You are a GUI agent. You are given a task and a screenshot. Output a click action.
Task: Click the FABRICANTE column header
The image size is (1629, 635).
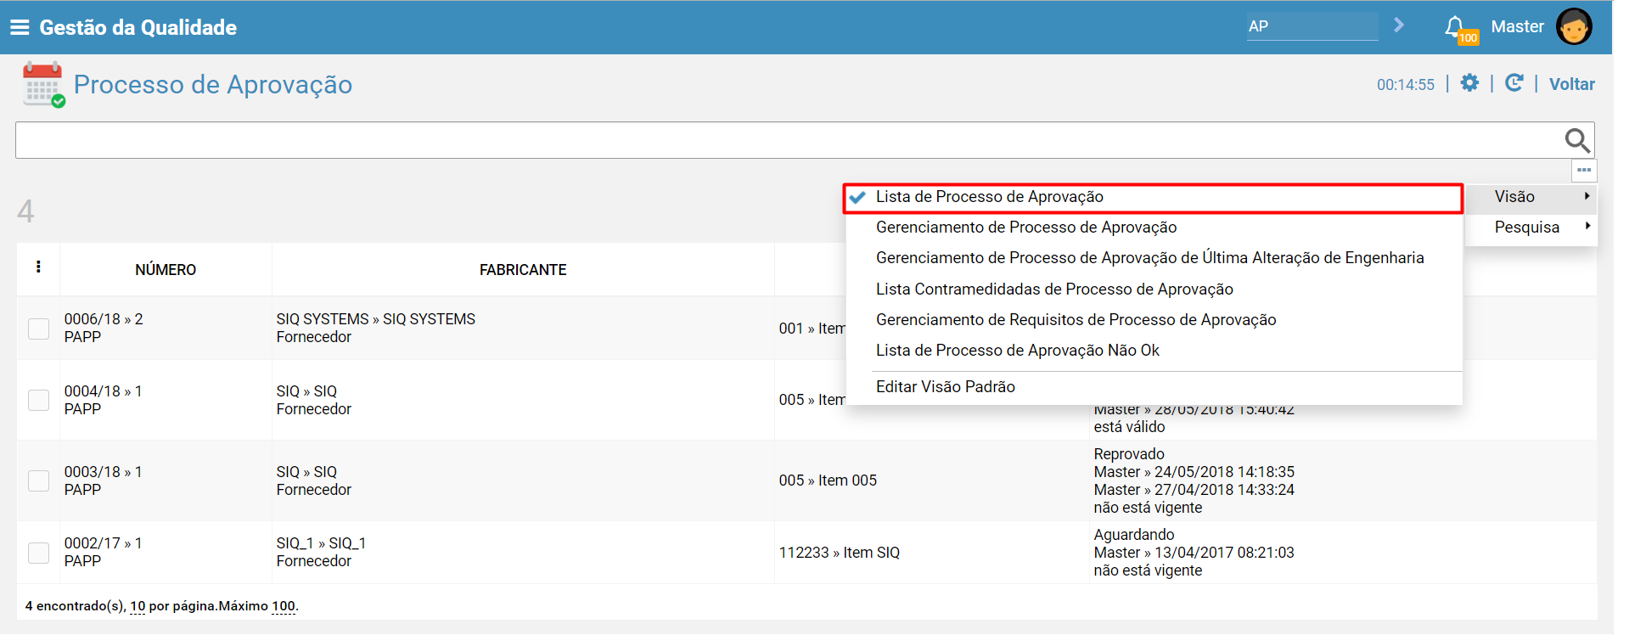(523, 270)
